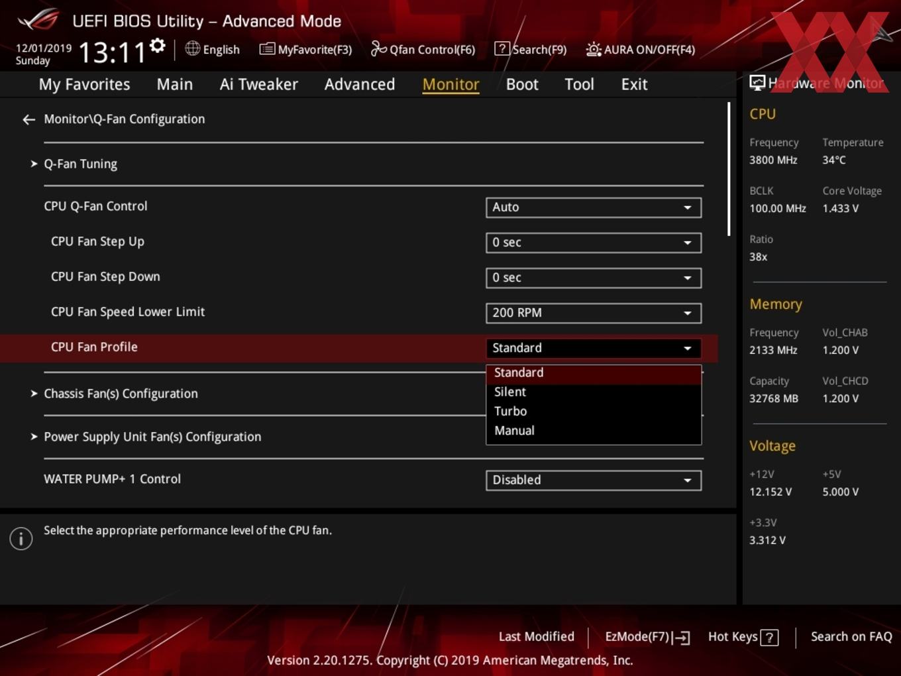Click the CPU Fan Speed Lower Limit label
Viewport: 901px width, 676px height.
click(128, 312)
